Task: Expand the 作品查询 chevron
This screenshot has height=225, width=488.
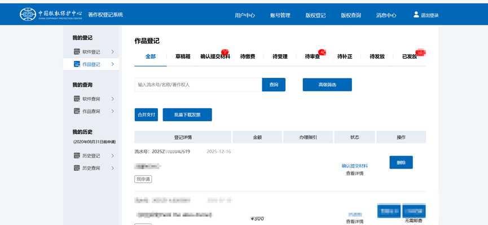Action: (x=113, y=111)
